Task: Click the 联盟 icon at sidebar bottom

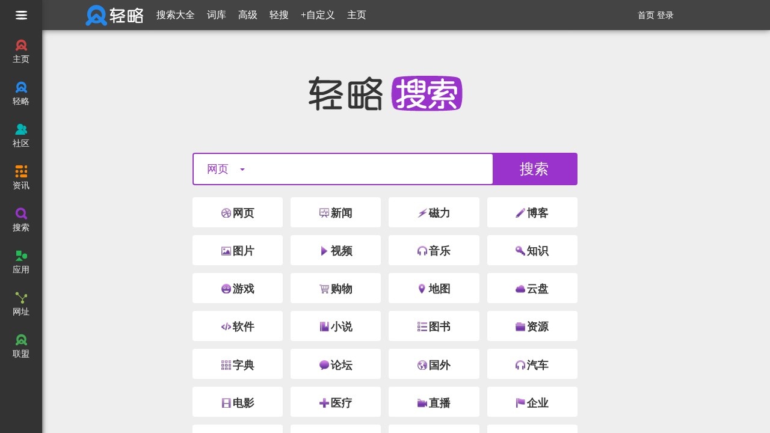Action: 20,345
